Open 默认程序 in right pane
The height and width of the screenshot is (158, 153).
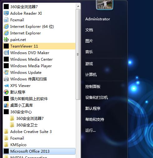click(93, 109)
